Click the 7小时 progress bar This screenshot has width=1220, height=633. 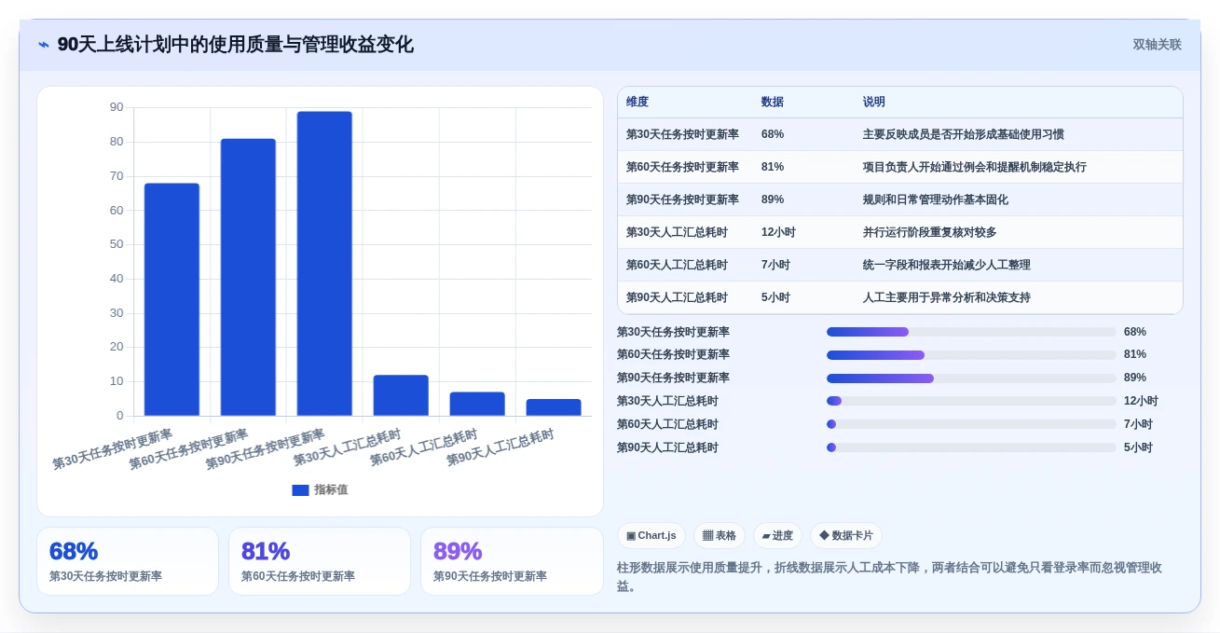tap(971, 424)
